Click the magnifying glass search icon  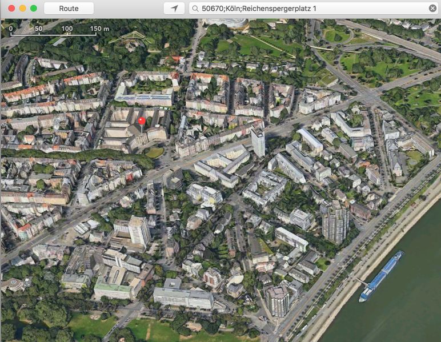click(195, 9)
